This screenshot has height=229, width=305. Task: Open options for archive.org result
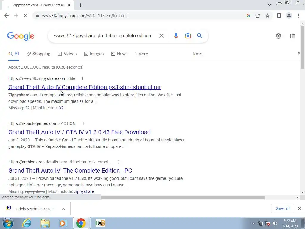point(119,162)
